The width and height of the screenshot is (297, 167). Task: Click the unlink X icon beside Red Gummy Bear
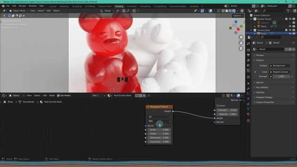(144, 96)
